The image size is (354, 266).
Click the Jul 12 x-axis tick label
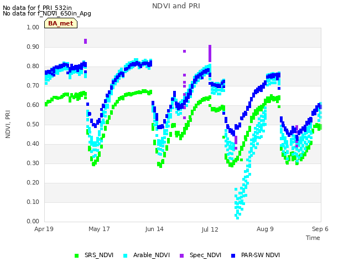[210, 229]
